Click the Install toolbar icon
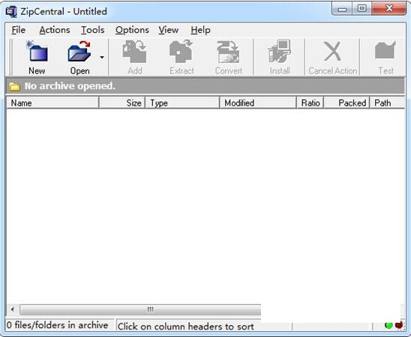Screen dimensions: 411x337 (280, 51)
